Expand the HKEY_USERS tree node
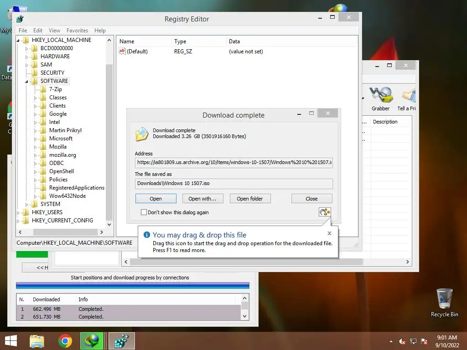 (x=18, y=212)
